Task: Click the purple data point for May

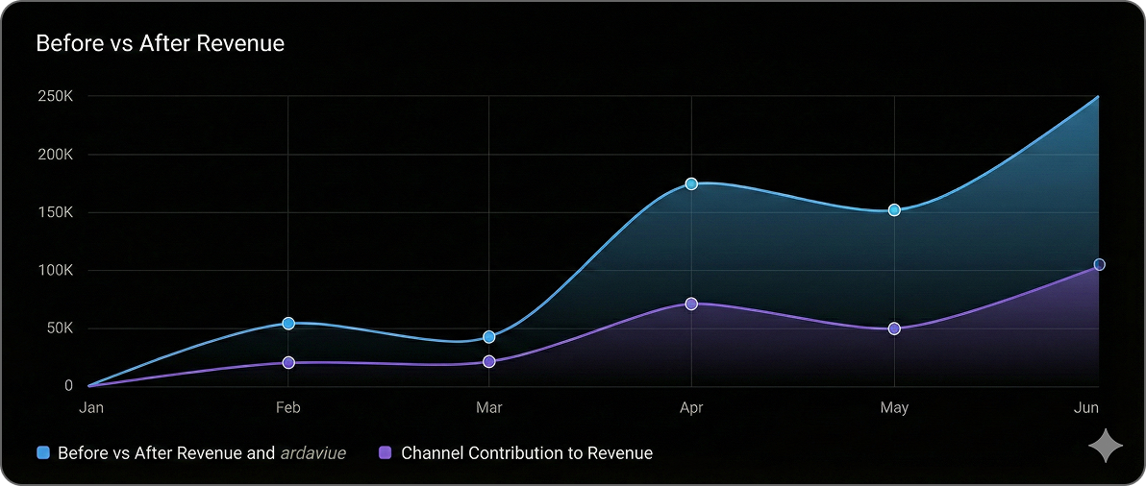Action: [894, 328]
